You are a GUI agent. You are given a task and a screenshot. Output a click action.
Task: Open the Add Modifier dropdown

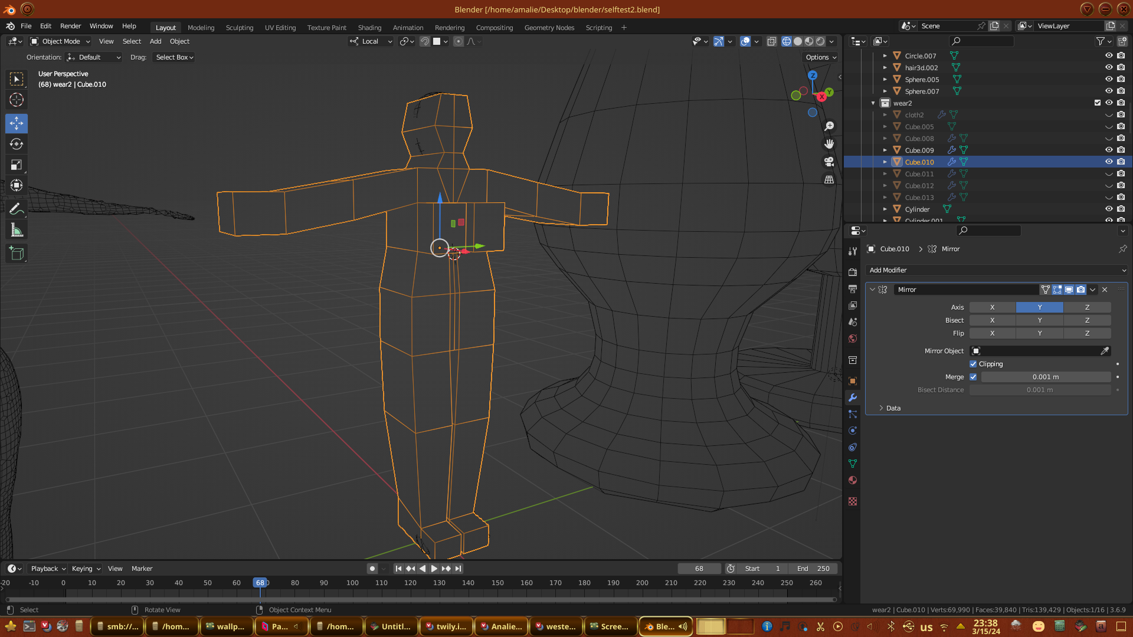coord(996,270)
